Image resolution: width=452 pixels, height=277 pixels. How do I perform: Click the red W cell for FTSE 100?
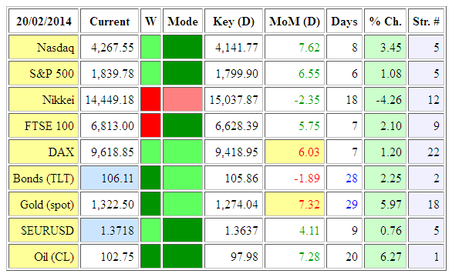coord(150,125)
